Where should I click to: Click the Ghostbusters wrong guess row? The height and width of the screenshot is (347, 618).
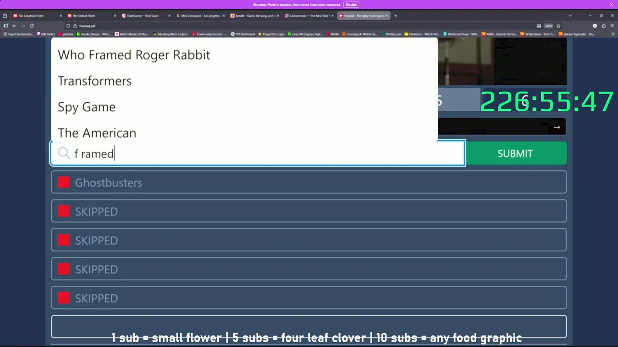[x=309, y=182]
